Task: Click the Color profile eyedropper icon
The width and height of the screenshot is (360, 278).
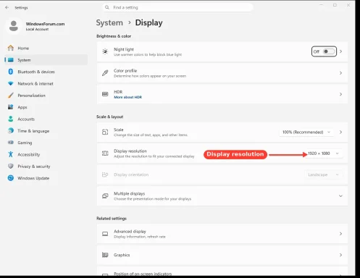Action: pyautogui.click(x=105, y=73)
